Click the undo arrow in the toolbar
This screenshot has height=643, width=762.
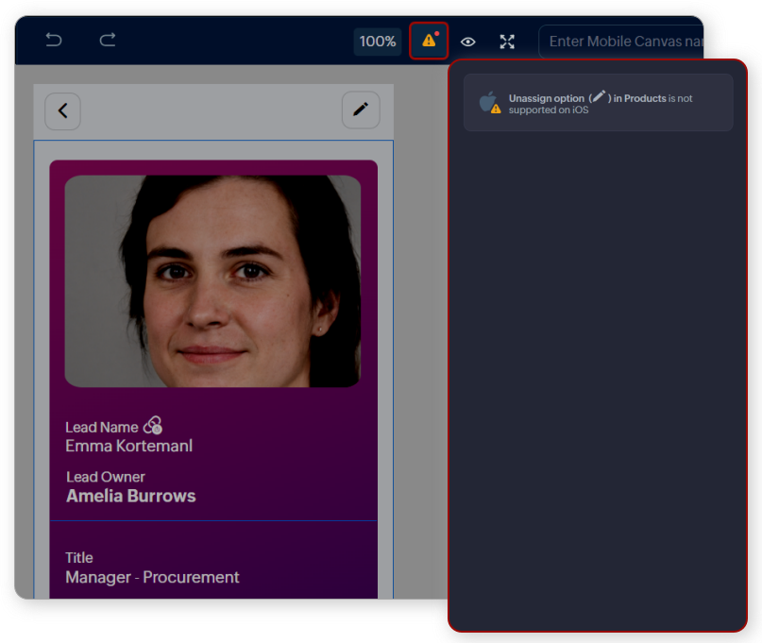[54, 41]
